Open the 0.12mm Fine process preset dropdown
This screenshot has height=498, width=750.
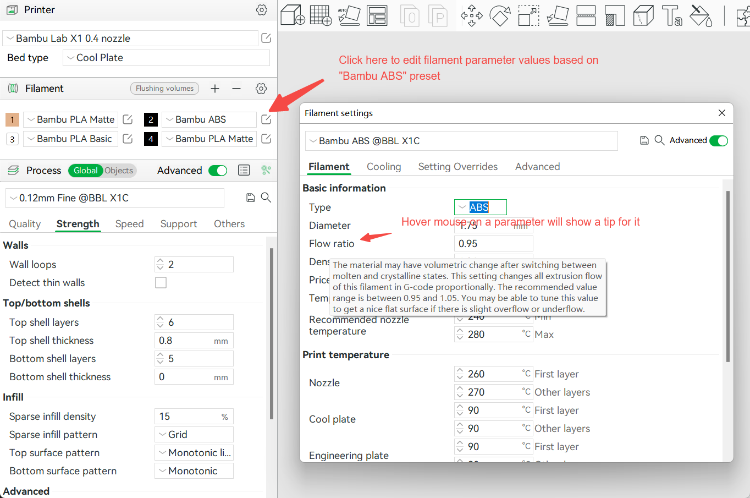[x=115, y=198]
